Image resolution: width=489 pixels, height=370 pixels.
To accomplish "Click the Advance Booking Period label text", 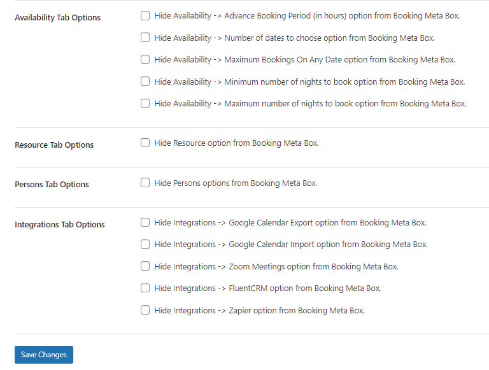I will [x=307, y=16].
